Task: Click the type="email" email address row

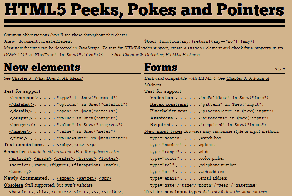Action: pos(188,178)
